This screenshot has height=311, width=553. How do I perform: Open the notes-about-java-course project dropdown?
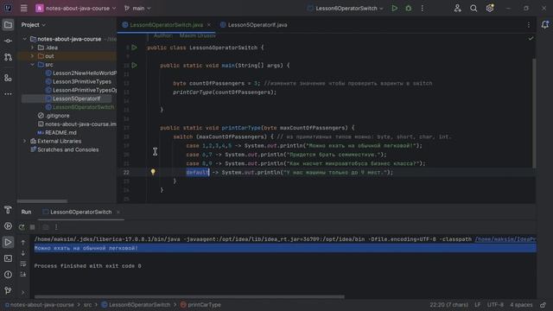pyautogui.click(x=76, y=8)
